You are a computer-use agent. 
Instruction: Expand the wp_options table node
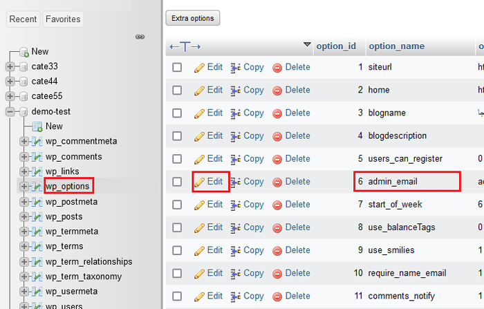pyautogui.click(x=24, y=187)
